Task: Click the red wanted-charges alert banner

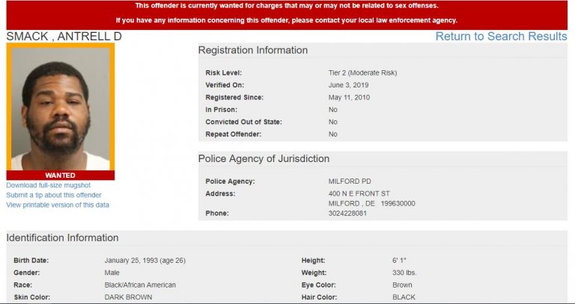Action: [287, 13]
